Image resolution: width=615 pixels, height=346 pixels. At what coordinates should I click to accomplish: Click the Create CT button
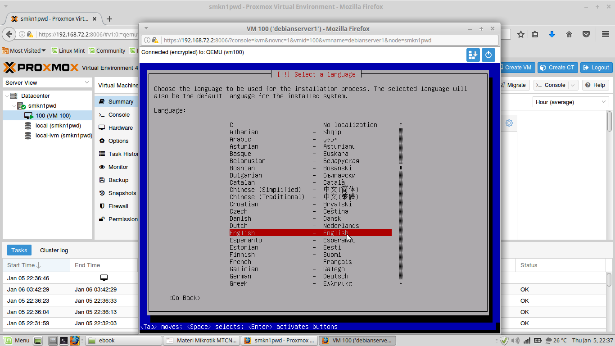tap(557, 68)
